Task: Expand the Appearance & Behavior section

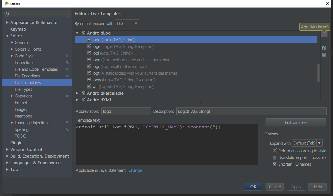Action: [8, 22]
